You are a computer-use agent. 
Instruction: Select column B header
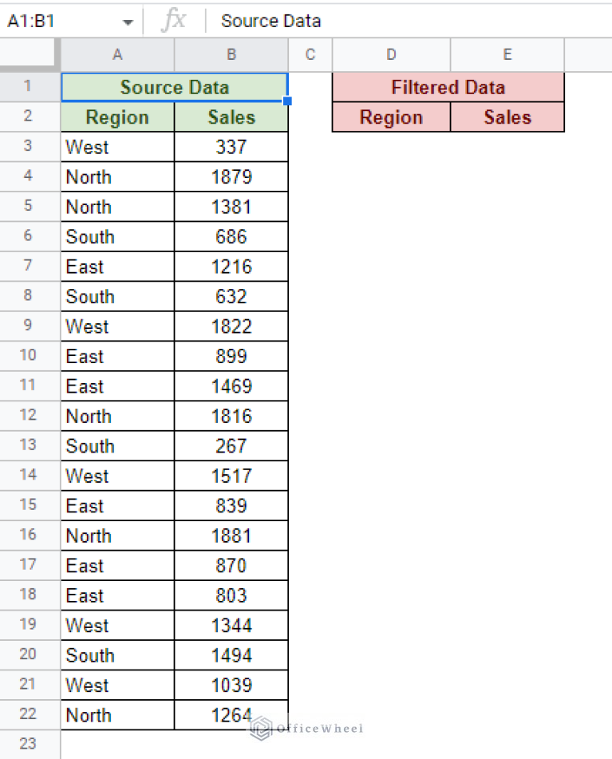tap(231, 54)
